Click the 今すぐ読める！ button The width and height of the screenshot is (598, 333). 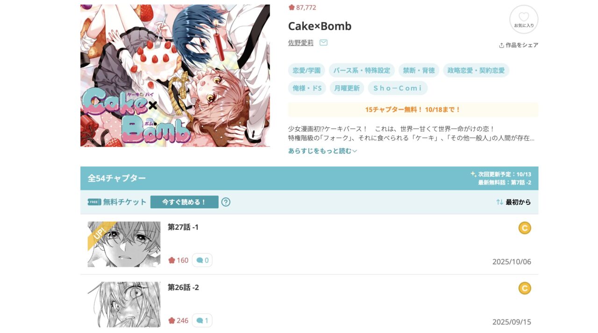185,202
